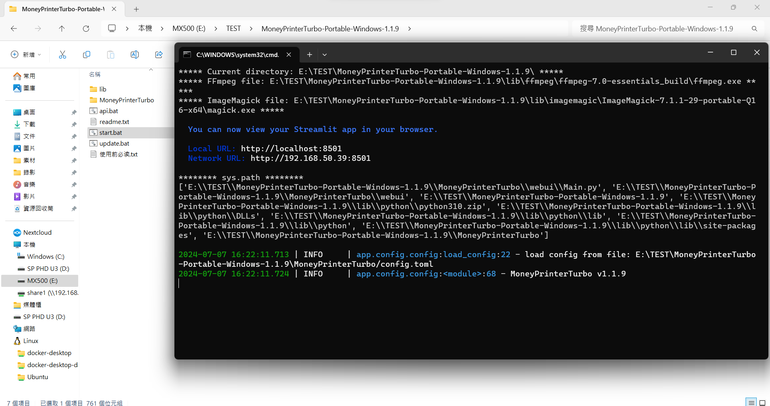770x406 pixels.
Task: Open docker-desktop under Linux
Action: coord(49,353)
